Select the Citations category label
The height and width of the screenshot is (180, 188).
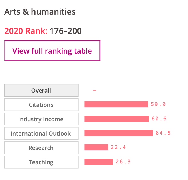coord(41,105)
